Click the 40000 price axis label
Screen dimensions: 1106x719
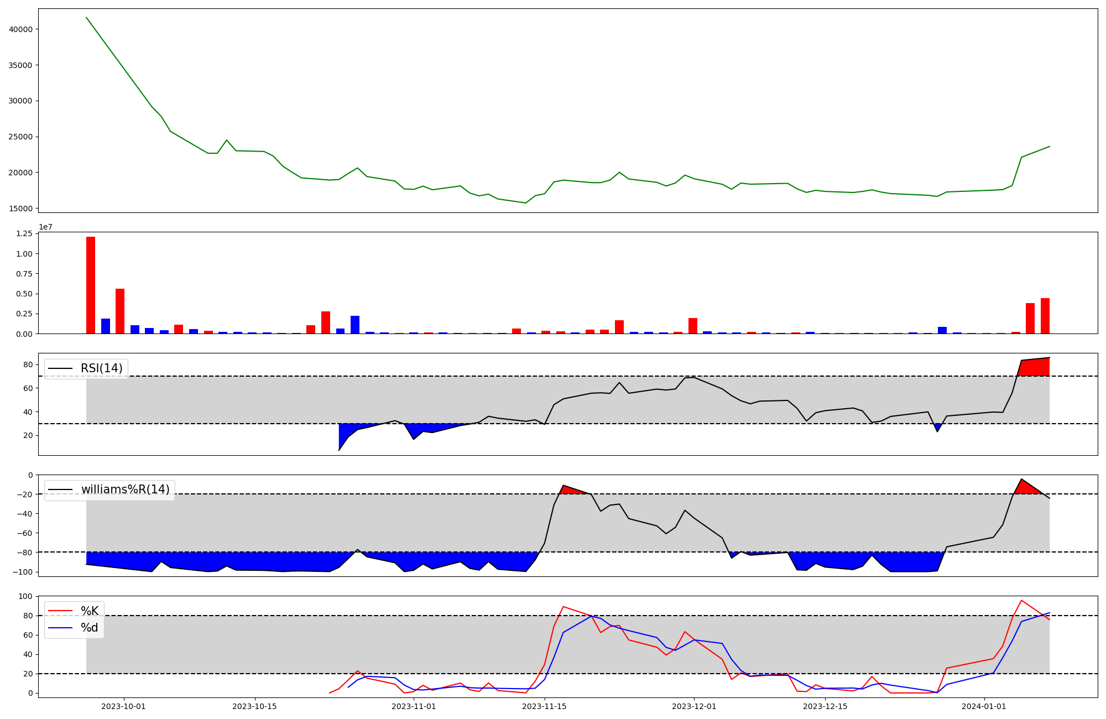point(21,29)
